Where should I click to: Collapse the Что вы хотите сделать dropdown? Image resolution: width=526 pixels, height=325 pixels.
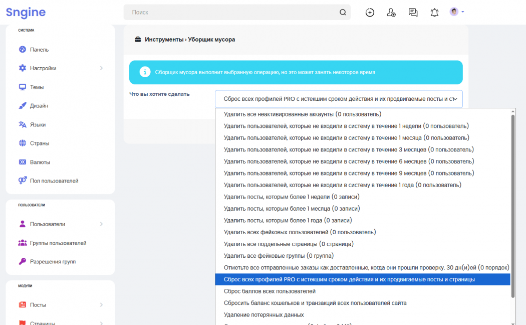tap(339, 99)
